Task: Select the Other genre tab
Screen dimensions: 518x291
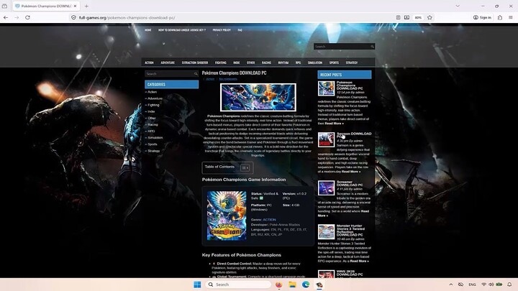Action: click(251, 63)
